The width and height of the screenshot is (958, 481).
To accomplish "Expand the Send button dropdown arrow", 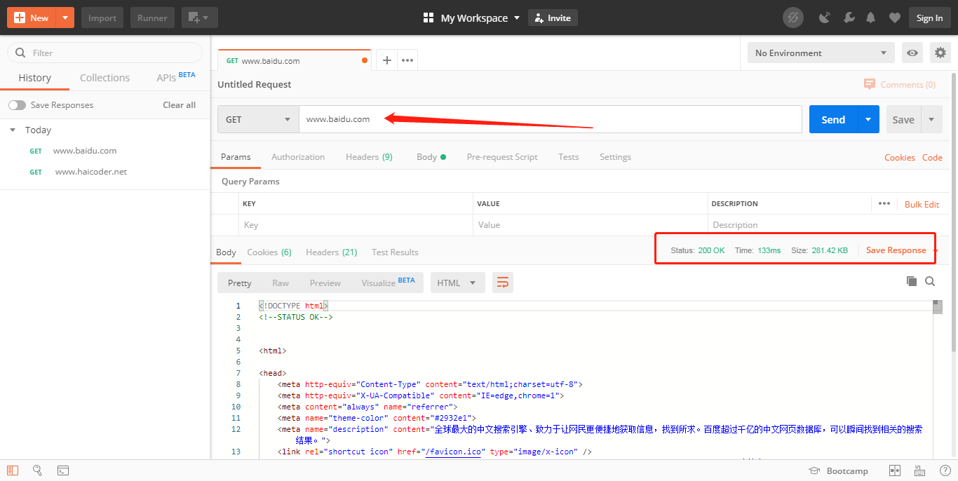I will point(868,119).
